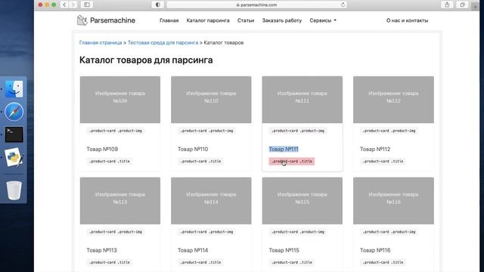Image resolution: width=484 pixels, height=272 pixels.
Task: Follow Главная страница breadcrumb link
Action: pos(101,42)
